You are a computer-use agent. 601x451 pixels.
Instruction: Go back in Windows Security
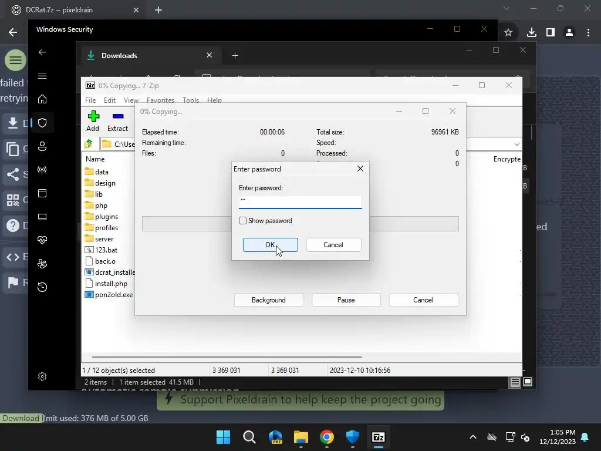point(42,52)
